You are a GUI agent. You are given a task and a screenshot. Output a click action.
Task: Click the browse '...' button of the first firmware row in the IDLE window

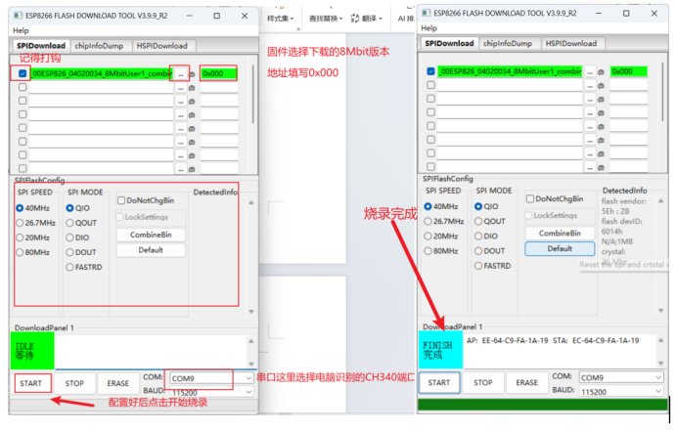click(x=180, y=73)
